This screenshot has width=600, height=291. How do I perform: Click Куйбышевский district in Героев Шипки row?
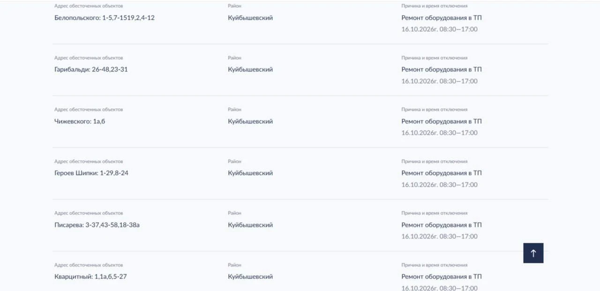[250, 173]
